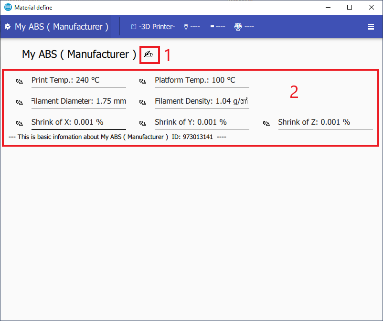Click the layer lines icon in toolbar
The image size is (383, 321).
(212, 27)
